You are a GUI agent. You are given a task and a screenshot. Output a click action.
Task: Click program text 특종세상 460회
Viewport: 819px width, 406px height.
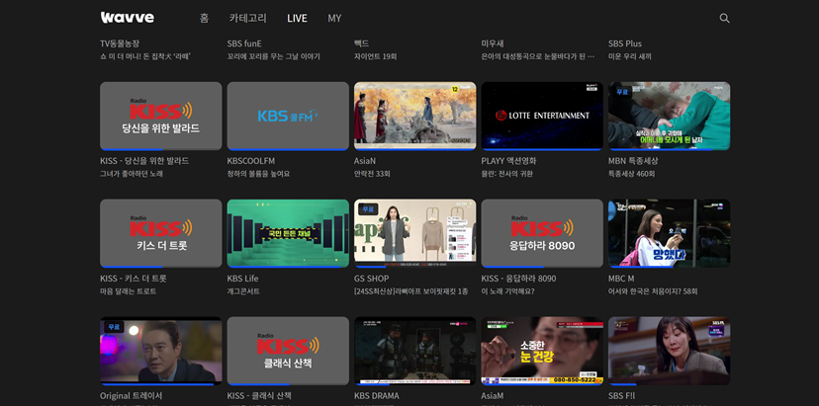click(x=632, y=174)
